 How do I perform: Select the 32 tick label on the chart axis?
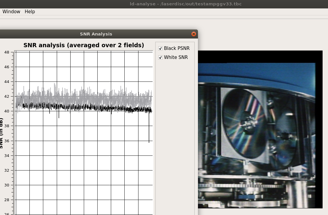click(x=7, y=170)
